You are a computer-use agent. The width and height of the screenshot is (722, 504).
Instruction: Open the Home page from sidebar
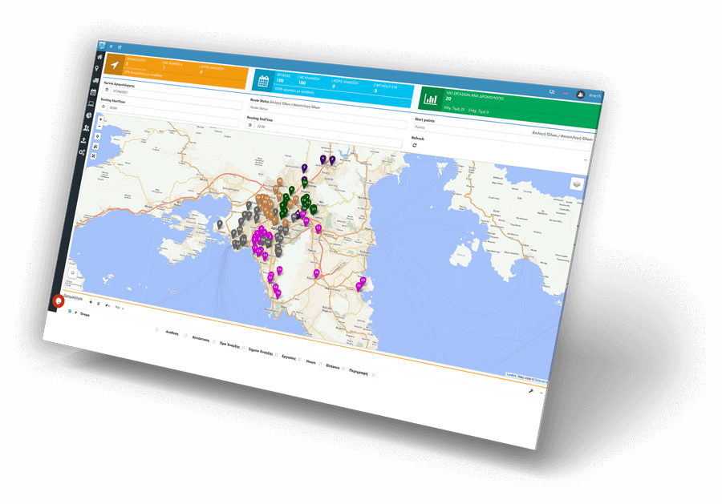coord(100,58)
